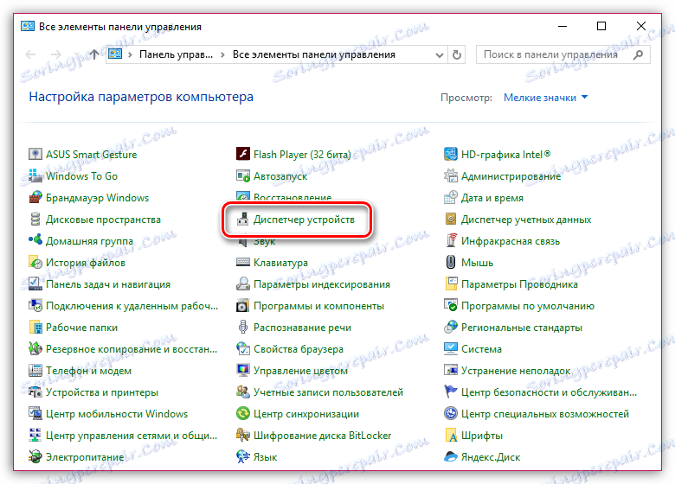Screen dimensions: 675x484
Task: Click the Шифрование диска BitLocker icon
Action: click(x=243, y=436)
